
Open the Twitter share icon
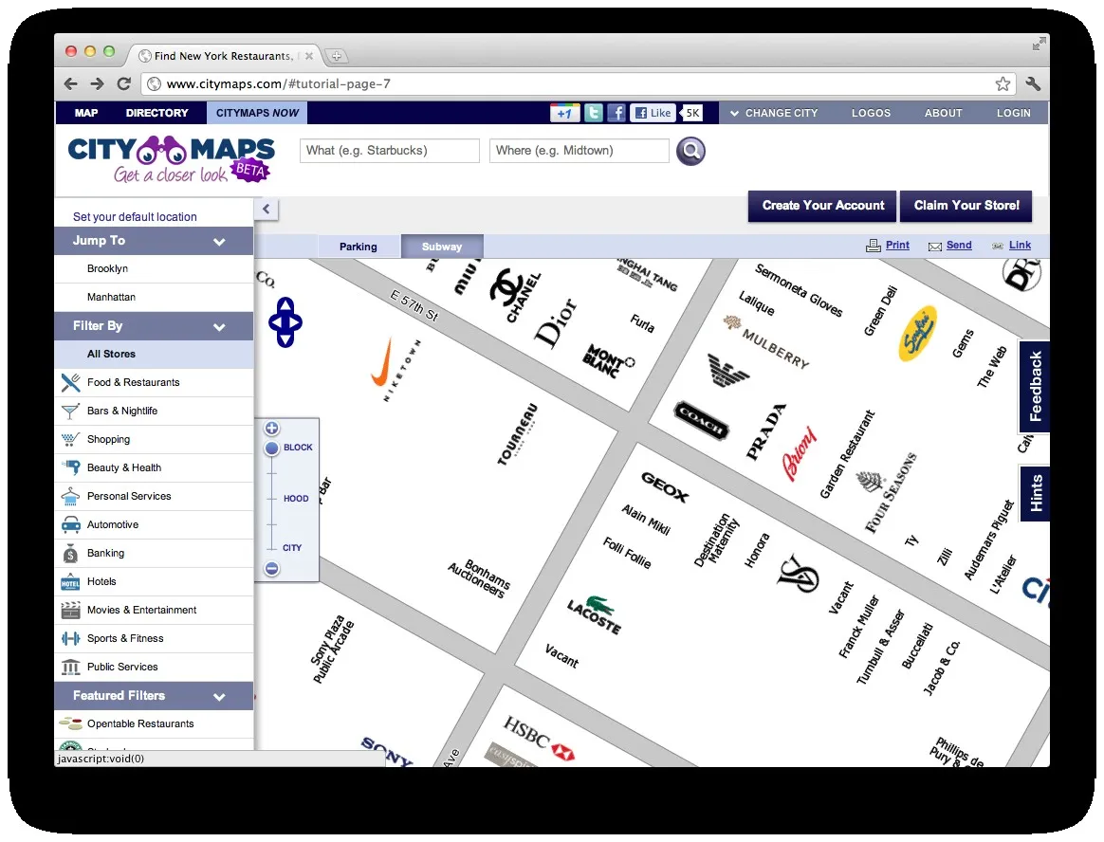[594, 113]
